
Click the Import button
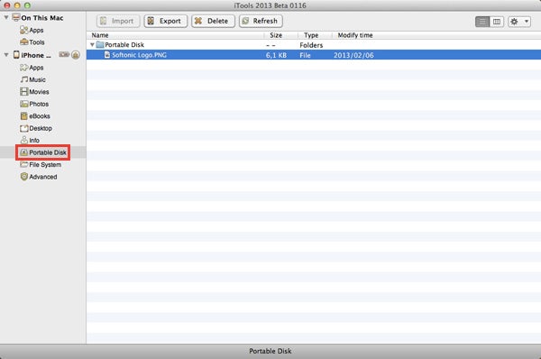coord(118,21)
